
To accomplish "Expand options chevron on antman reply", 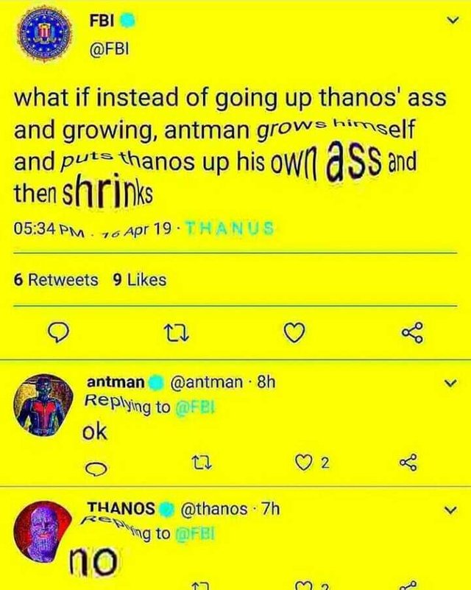I will point(450,384).
